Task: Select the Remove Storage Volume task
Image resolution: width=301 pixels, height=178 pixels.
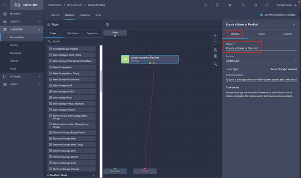Action: point(72,169)
